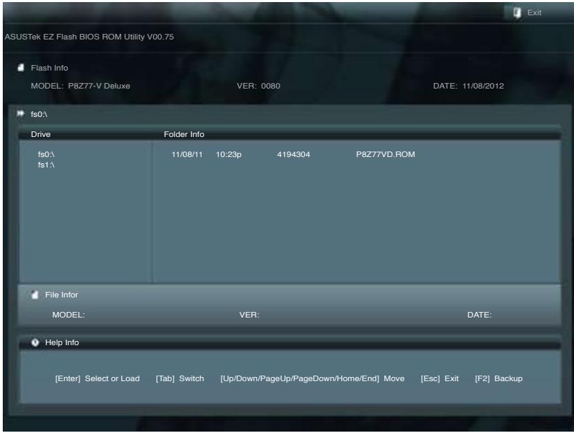Click the [F2] Backup help hint

[499, 378]
